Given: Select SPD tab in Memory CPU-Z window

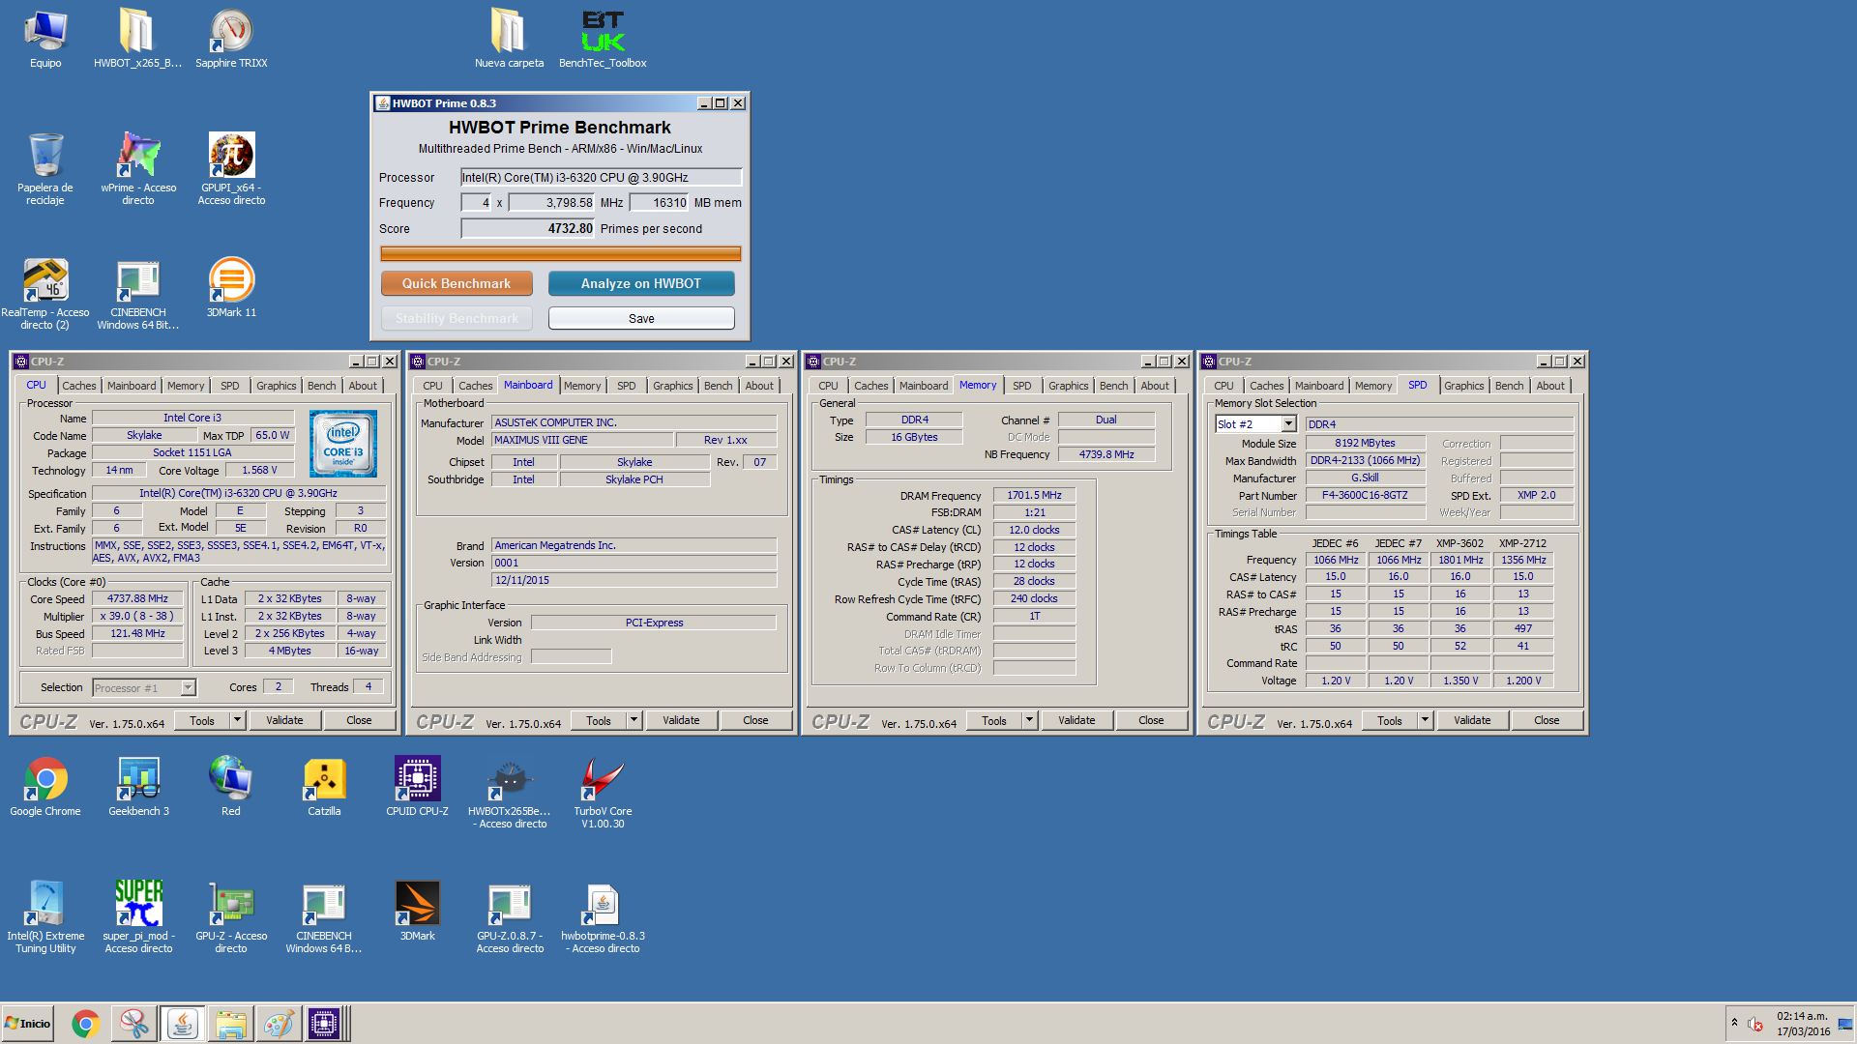Looking at the screenshot, I should (x=1022, y=386).
